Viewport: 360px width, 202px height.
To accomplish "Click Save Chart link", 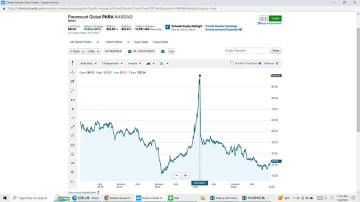I will pos(141,42).
